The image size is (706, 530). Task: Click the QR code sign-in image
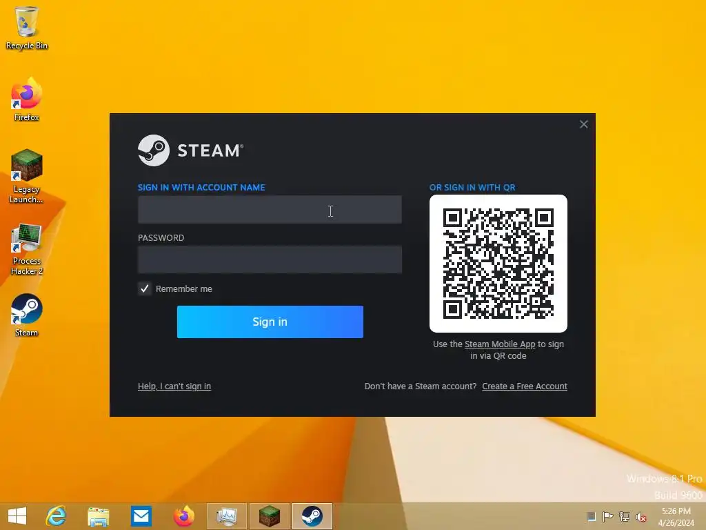[498, 264]
